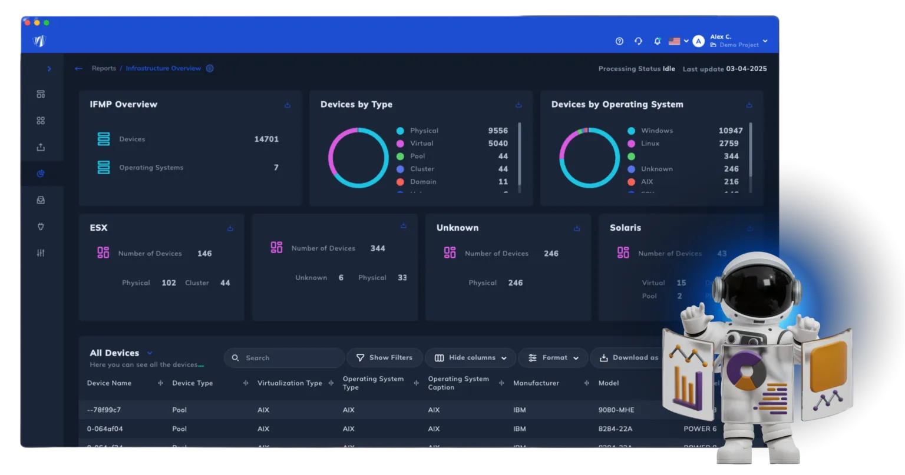Open the sliders settings sidebar icon
905x475 pixels.
(x=41, y=253)
